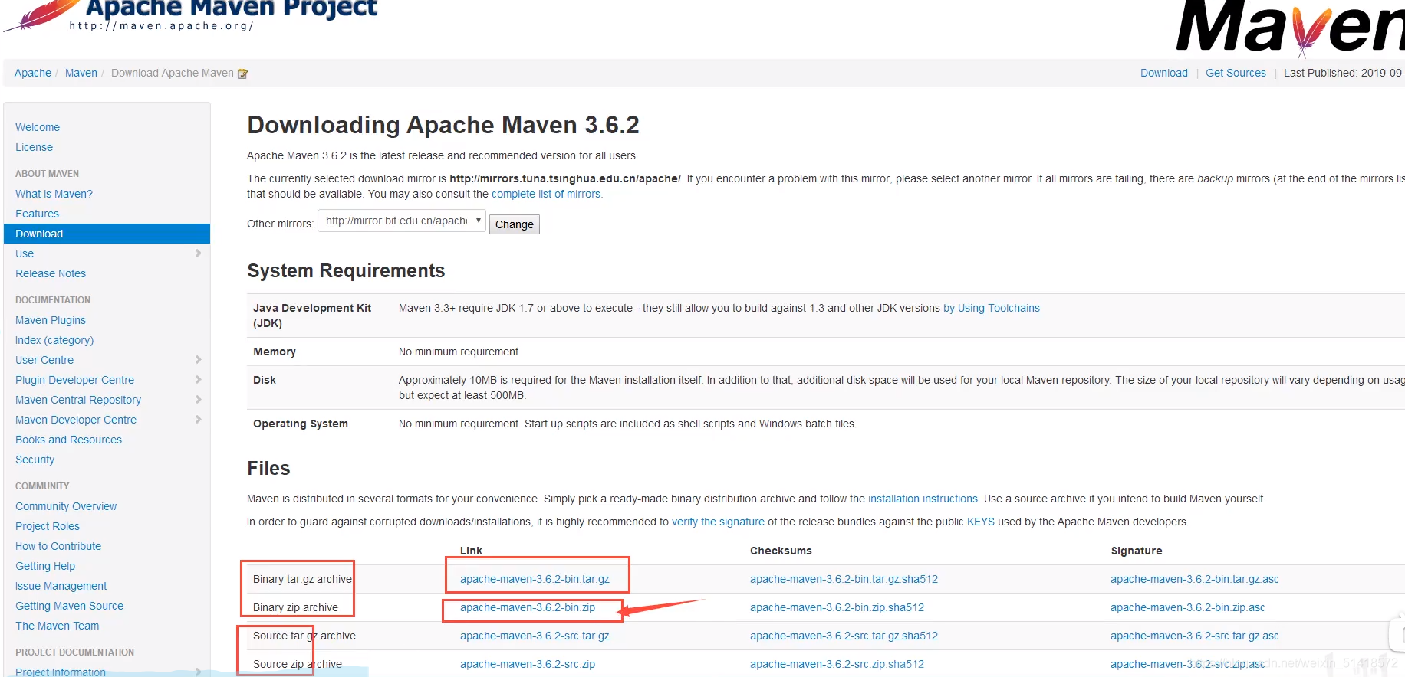Download apache-maven-3.6.2-bin.tar.gz
The height and width of the screenshot is (677, 1405).
pyautogui.click(x=535, y=579)
